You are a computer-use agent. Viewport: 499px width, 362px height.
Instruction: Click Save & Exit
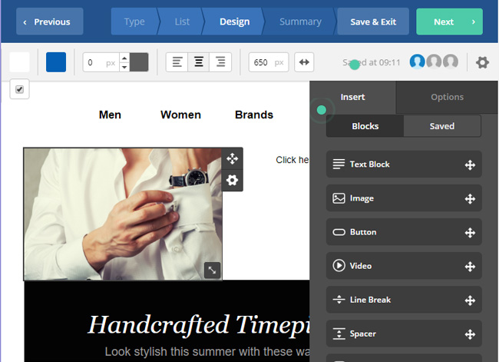tap(373, 22)
